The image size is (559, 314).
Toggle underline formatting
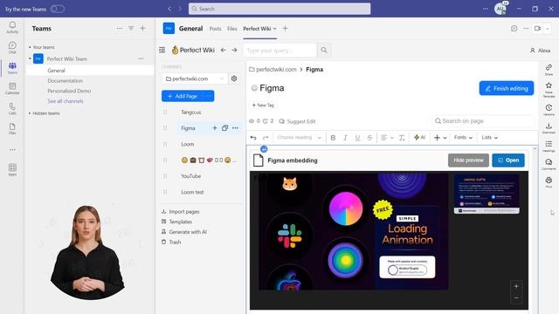pos(357,138)
